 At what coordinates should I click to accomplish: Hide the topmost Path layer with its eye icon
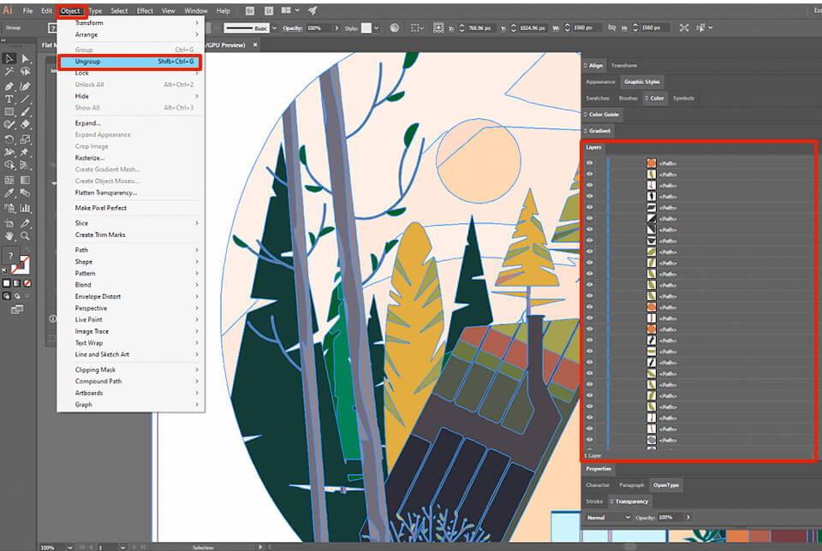(589, 162)
